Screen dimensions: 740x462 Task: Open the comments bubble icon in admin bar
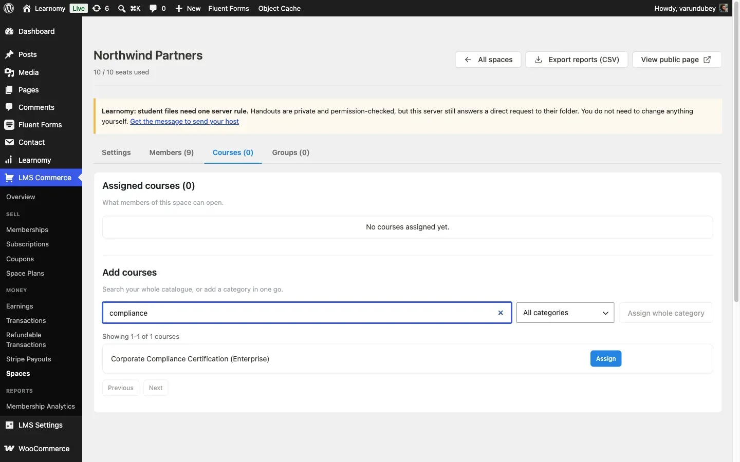tap(153, 8)
